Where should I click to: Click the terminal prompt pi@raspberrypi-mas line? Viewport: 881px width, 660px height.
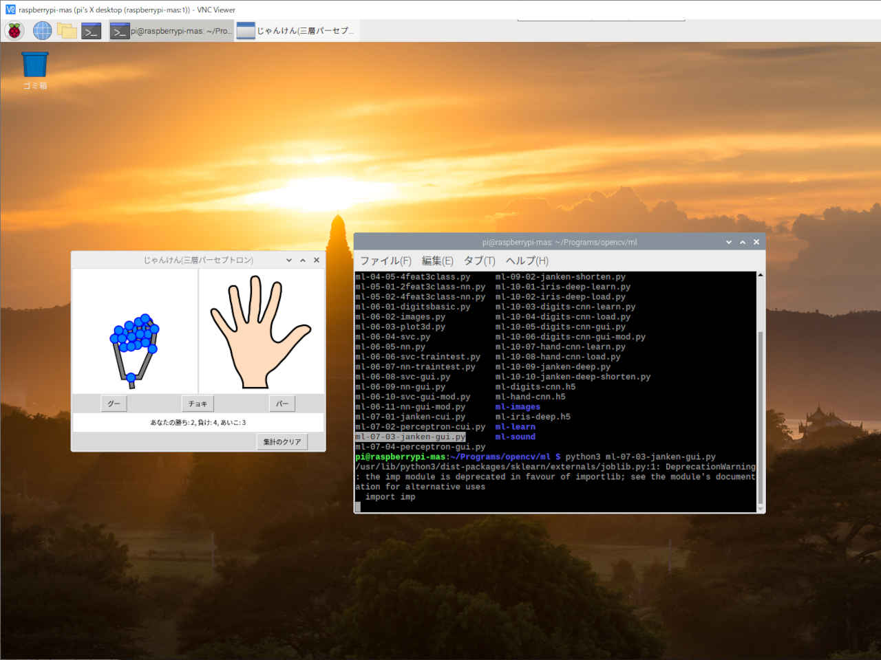(535, 456)
